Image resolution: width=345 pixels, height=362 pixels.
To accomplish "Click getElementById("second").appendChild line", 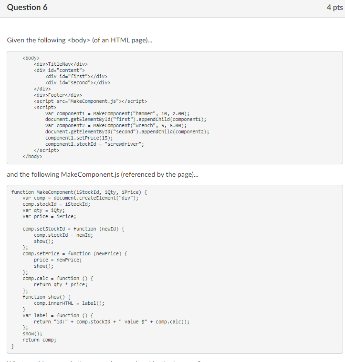I will [x=127, y=131].
